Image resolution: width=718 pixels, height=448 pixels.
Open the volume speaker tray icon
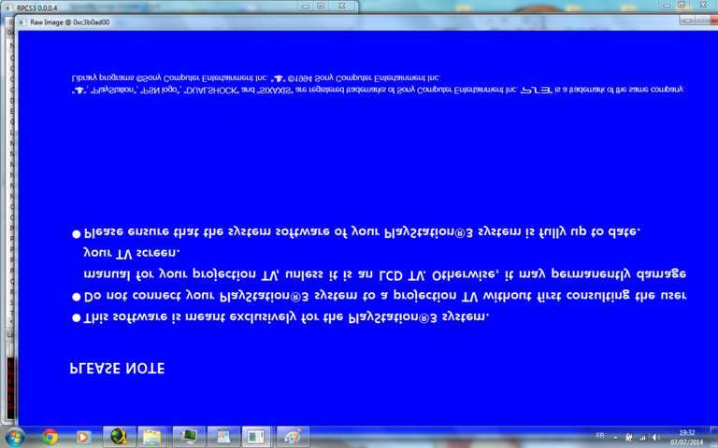655,438
